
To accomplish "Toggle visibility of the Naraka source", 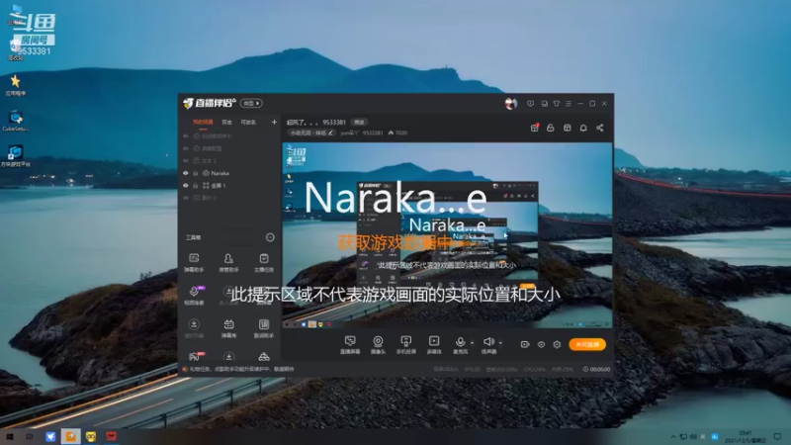I will [x=186, y=173].
